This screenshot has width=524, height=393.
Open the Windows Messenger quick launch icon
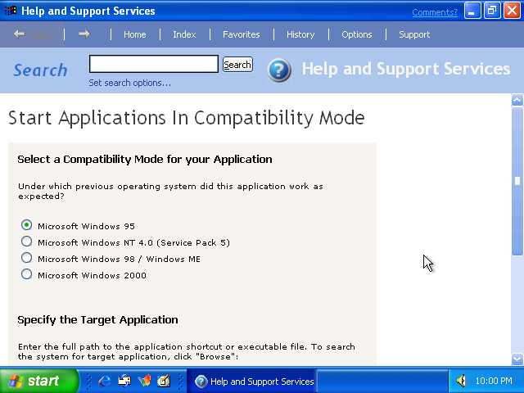tap(144, 381)
